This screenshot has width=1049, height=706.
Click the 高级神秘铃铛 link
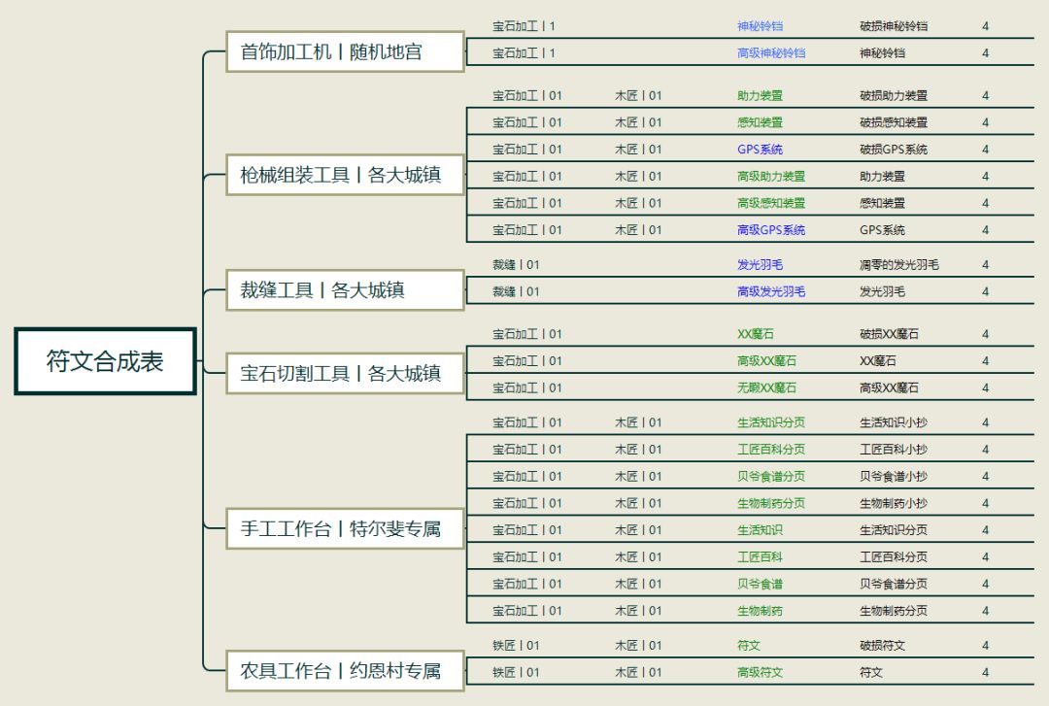770,52
